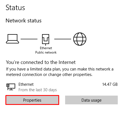This screenshot has width=127, height=115.
Task: Click the Ethernet label under port icon
Action: coord(46,48)
